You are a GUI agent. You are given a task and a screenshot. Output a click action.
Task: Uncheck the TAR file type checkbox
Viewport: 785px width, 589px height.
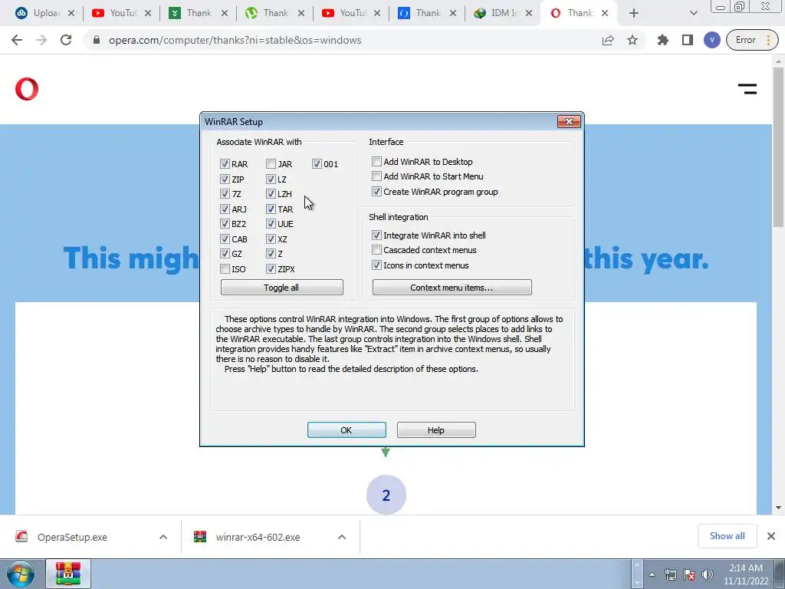point(271,209)
